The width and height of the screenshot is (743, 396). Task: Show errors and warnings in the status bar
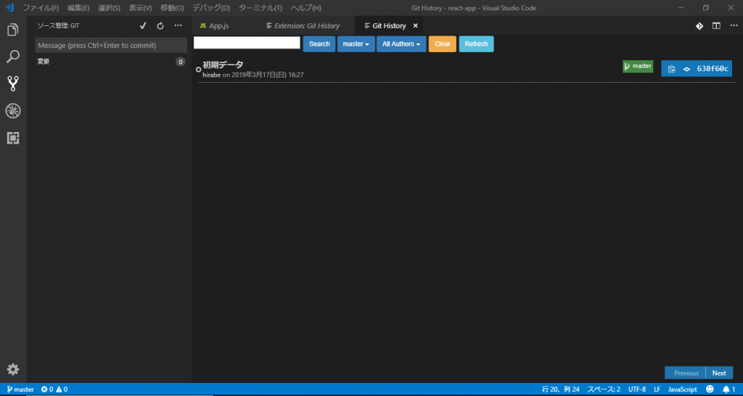tap(54, 389)
